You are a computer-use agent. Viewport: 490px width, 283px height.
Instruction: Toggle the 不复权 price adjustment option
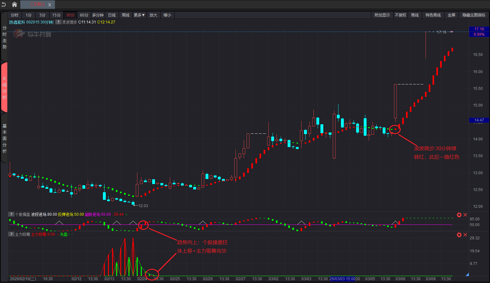[400, 15]
